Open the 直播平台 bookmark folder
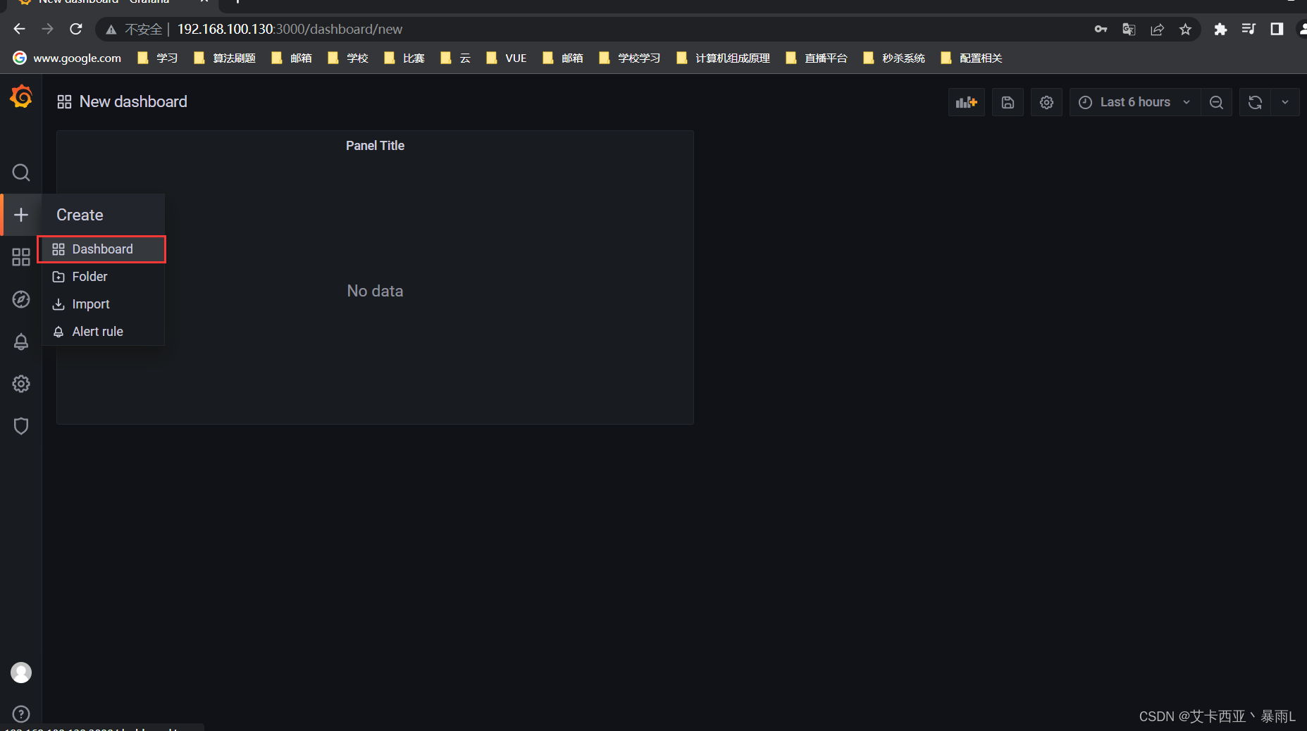The width and height of the screenshot is (1307, 731). [x=817, y=58]
